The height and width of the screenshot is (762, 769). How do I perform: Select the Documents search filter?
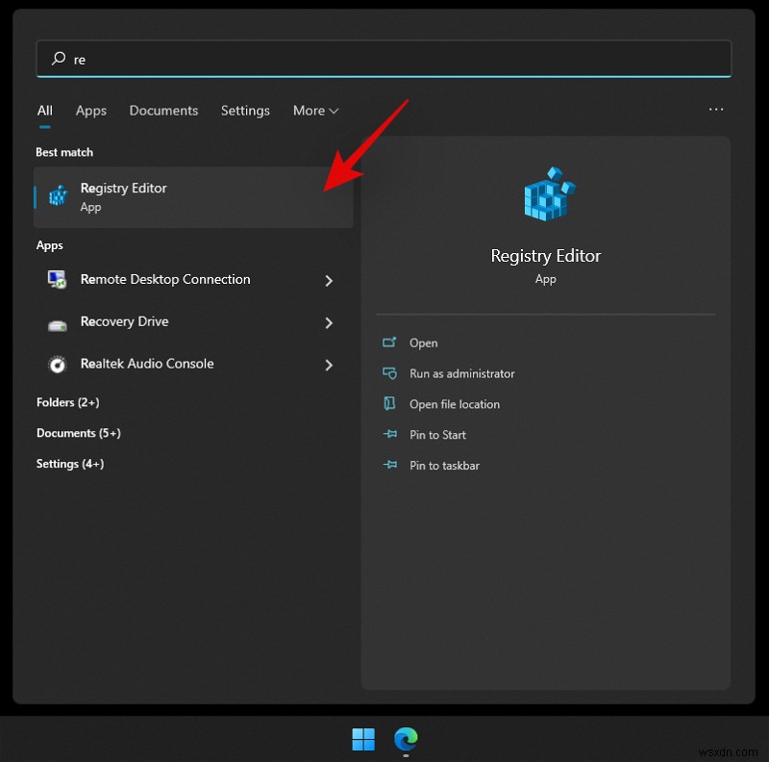[163, 111]
